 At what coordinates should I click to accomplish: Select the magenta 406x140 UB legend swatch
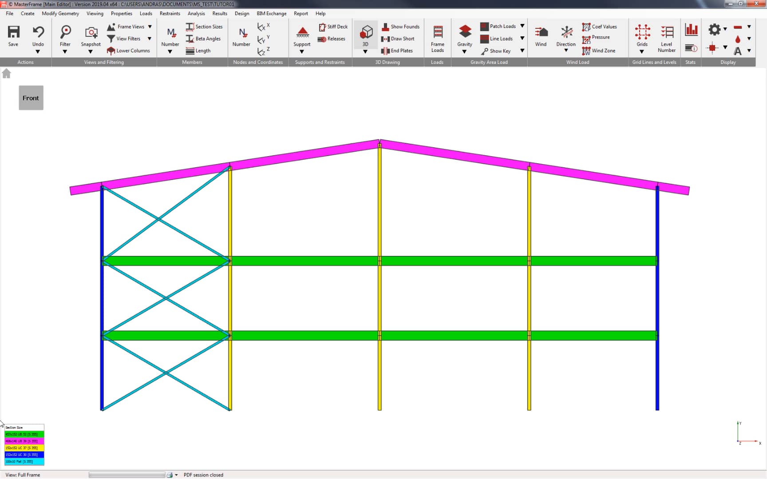24,441
